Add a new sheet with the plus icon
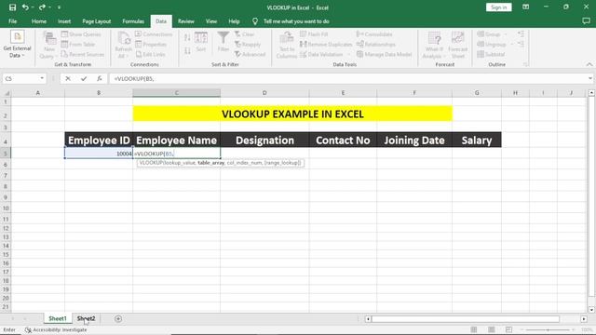Viewport: 596px width, 335px height. click(x=118, y=318)
